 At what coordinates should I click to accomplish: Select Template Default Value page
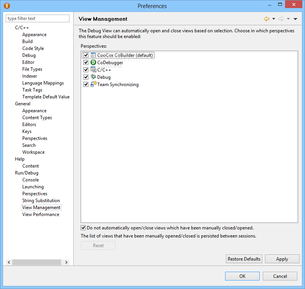tap(46, 97)
